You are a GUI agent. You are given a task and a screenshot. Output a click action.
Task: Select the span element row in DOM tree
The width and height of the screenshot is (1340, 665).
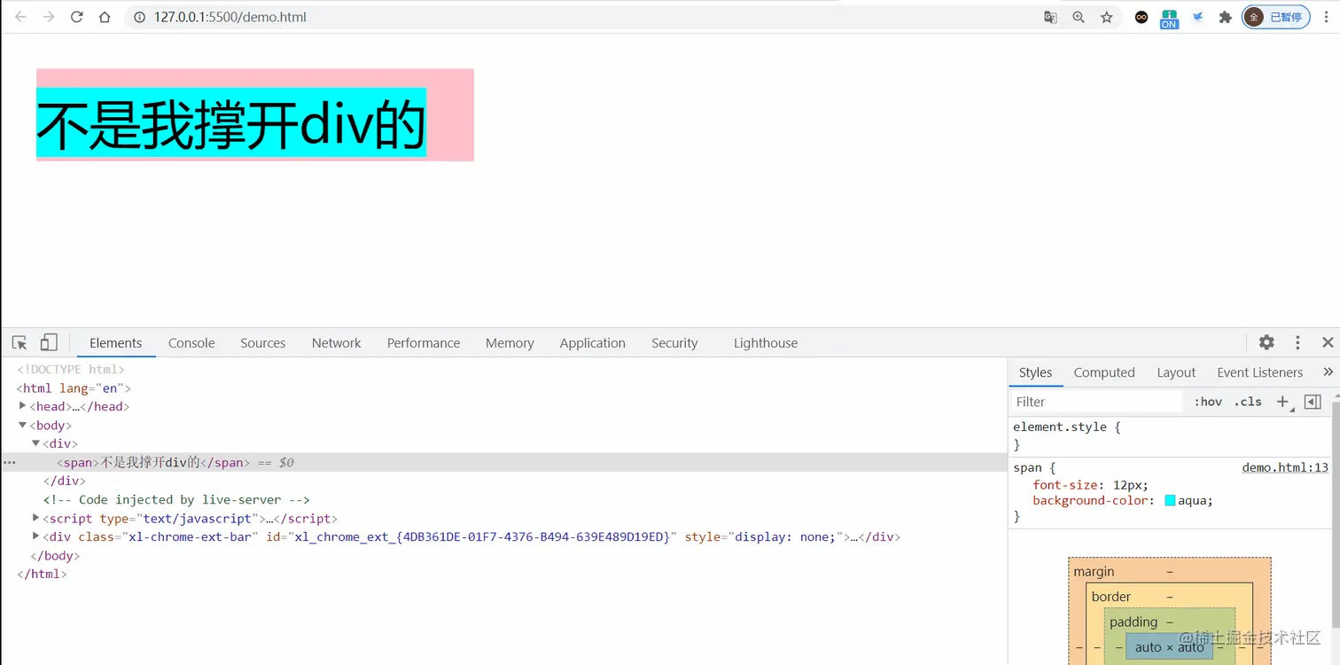[503, 462]
